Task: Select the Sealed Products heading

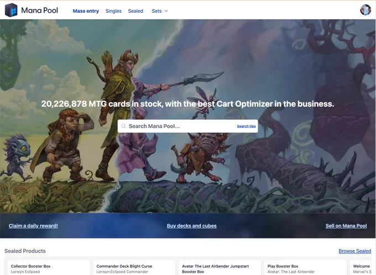Action: [x=25, y=251]
